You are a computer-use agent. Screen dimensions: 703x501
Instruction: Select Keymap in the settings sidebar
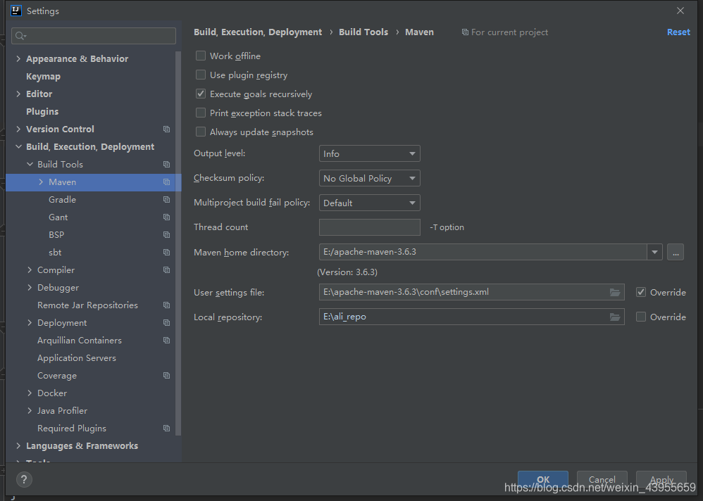coord(43,76)
